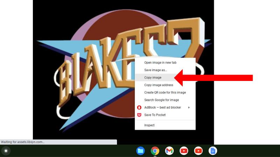
Task: Choose Save To Pocket
Action: [165, 115]
